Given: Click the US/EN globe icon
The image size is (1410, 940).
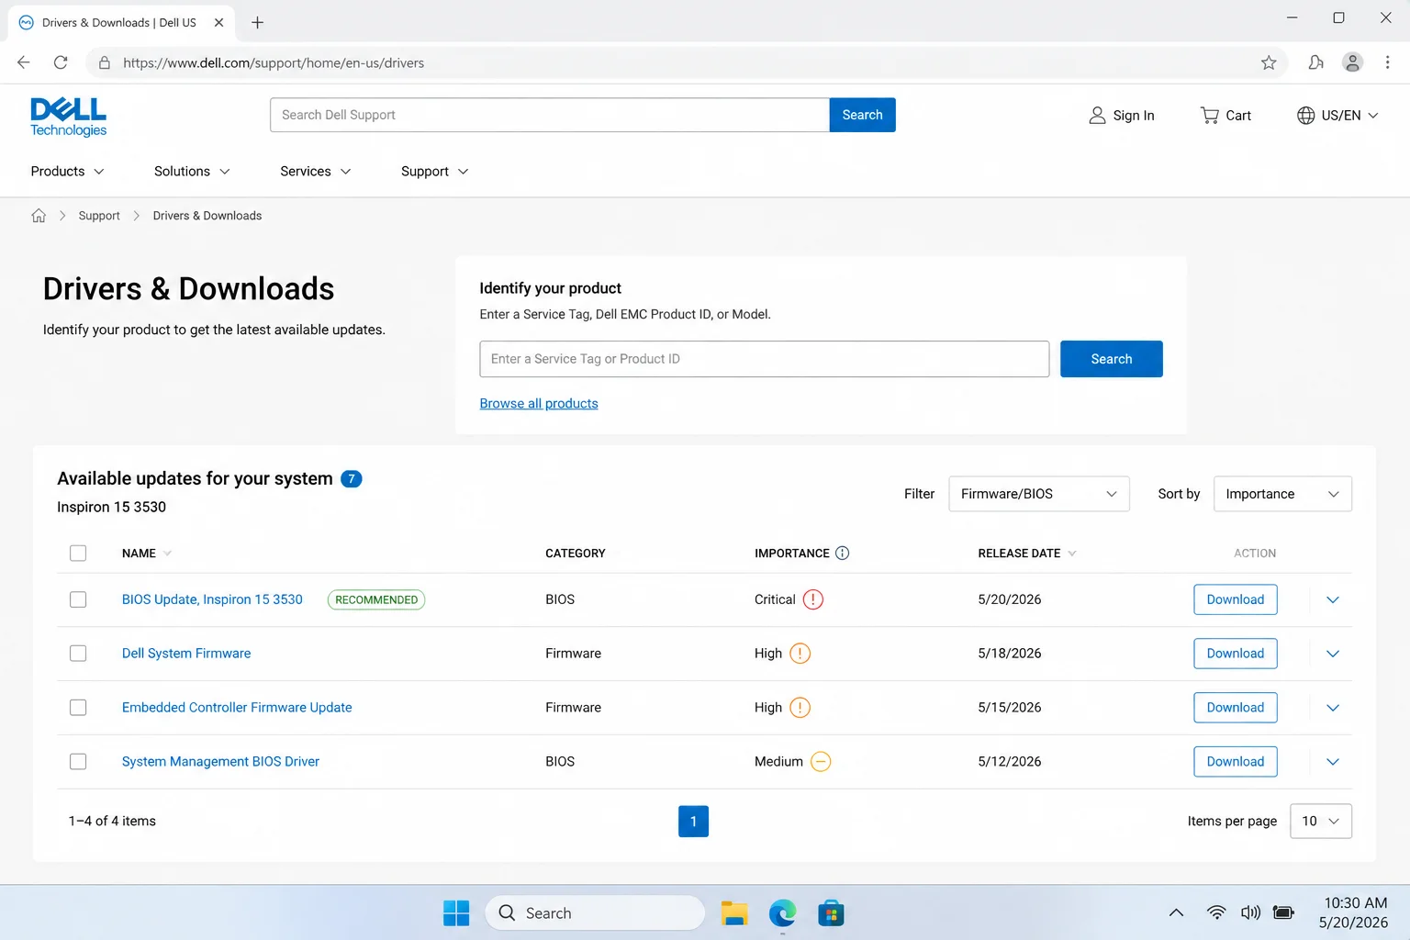Looking at the screenshot, I should pos(1305,115).
